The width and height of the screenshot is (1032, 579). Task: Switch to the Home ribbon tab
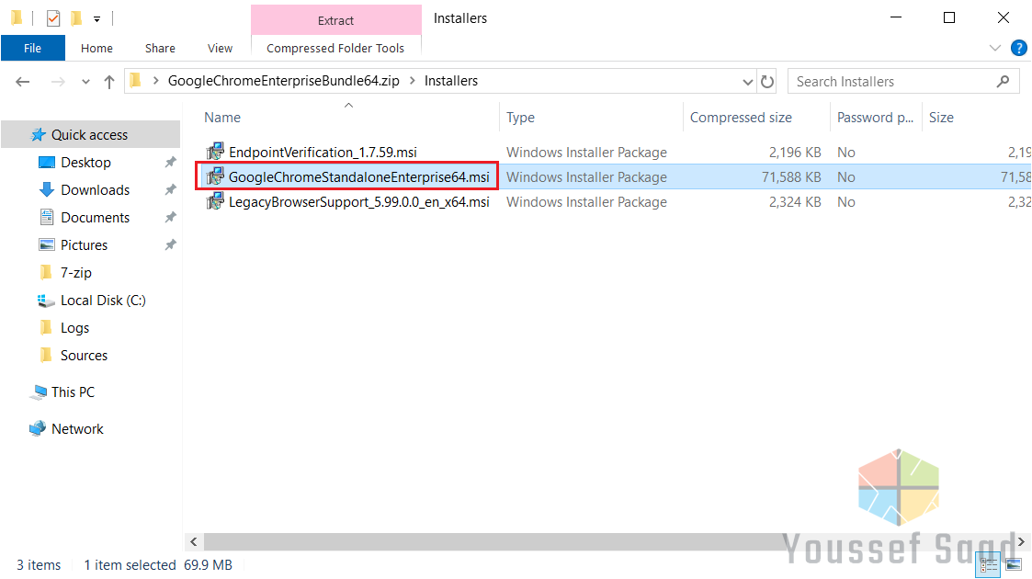pyautogui.click(x=96, y=48)
